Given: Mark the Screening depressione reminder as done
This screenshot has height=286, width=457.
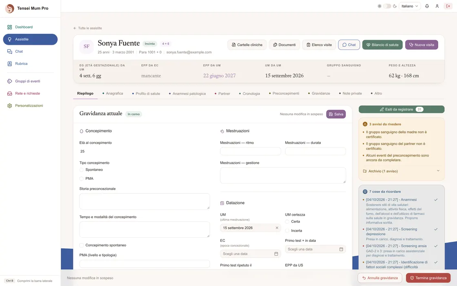Looking at the screenshot, I should click(x=436, y=229).
